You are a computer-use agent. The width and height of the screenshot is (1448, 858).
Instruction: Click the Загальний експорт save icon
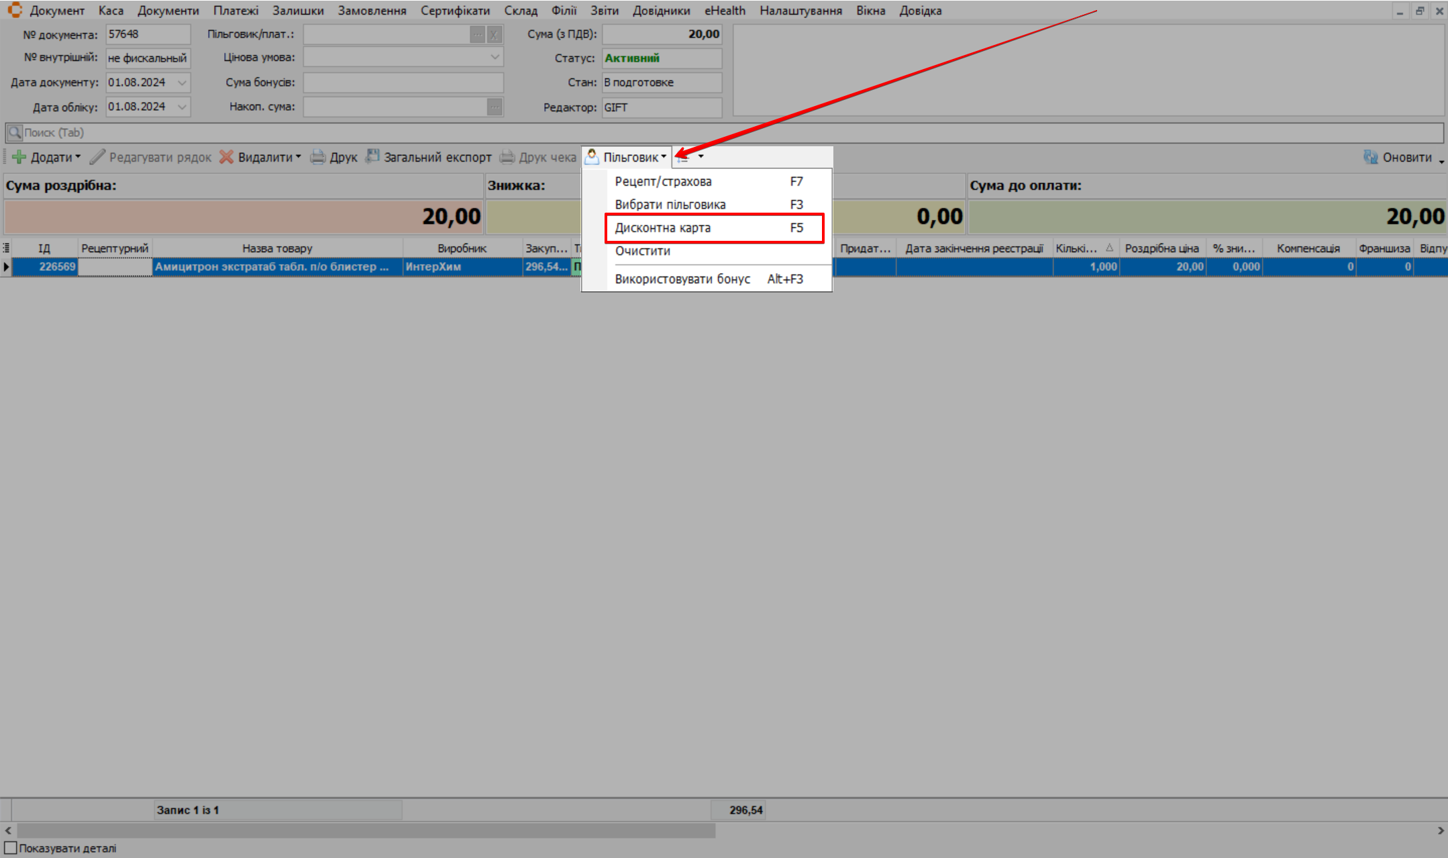(372, 156)
